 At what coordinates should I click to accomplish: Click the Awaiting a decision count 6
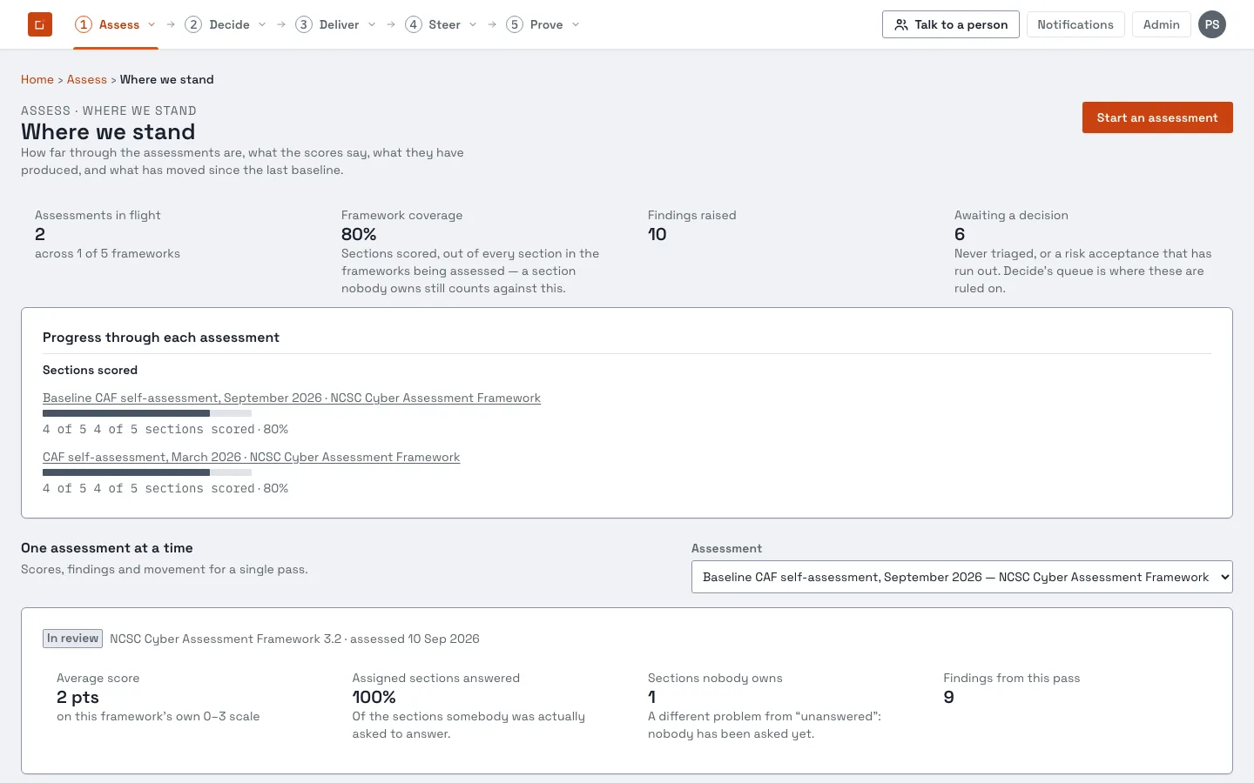(x=960, y=234)
